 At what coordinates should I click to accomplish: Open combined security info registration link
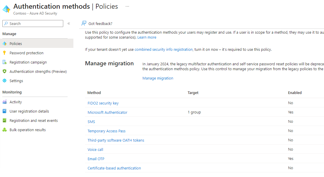pyautogui.click(x=164, y=49)
